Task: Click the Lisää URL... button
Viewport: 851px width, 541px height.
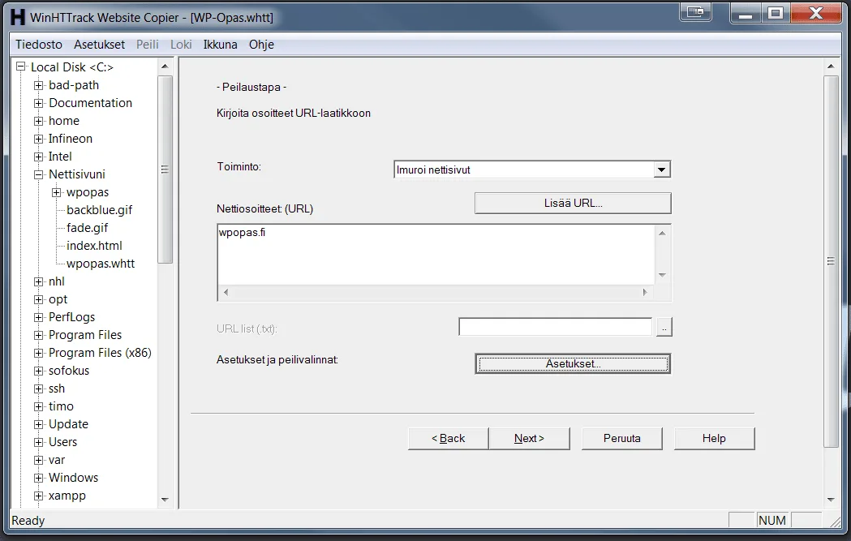Action: (573, 204)
